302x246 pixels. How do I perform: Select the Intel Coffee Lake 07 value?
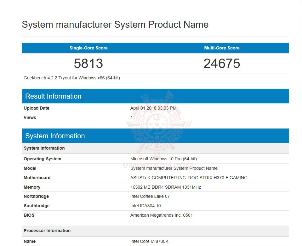[150, 196]
